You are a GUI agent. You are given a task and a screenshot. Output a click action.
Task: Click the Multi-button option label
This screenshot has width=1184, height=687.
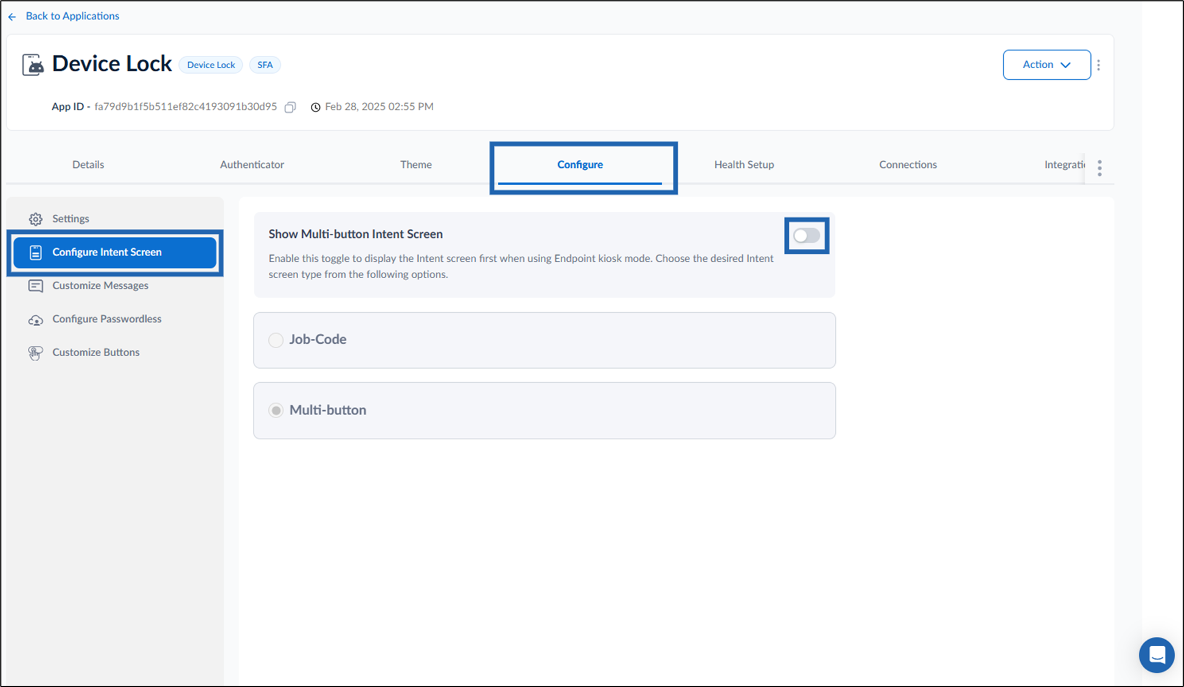328,410
